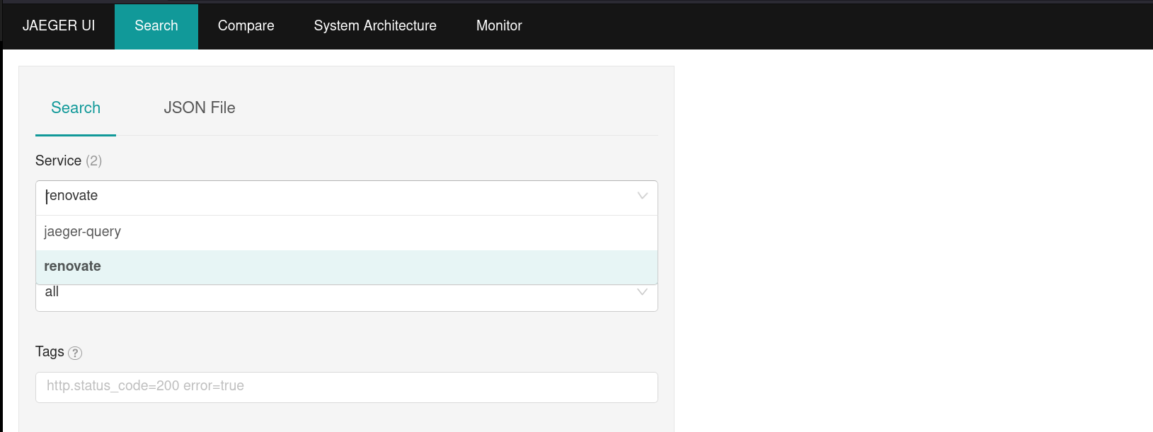
Task: Collapse the Service dropdown using its chevron
Action: click(x=643, y=196)
